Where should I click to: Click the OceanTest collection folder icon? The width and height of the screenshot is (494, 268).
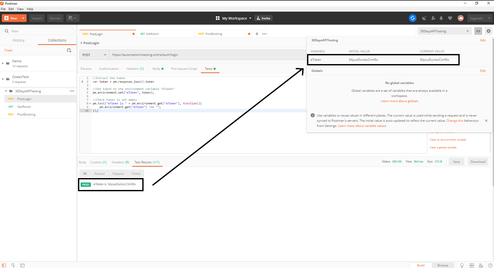click(8, 79)
